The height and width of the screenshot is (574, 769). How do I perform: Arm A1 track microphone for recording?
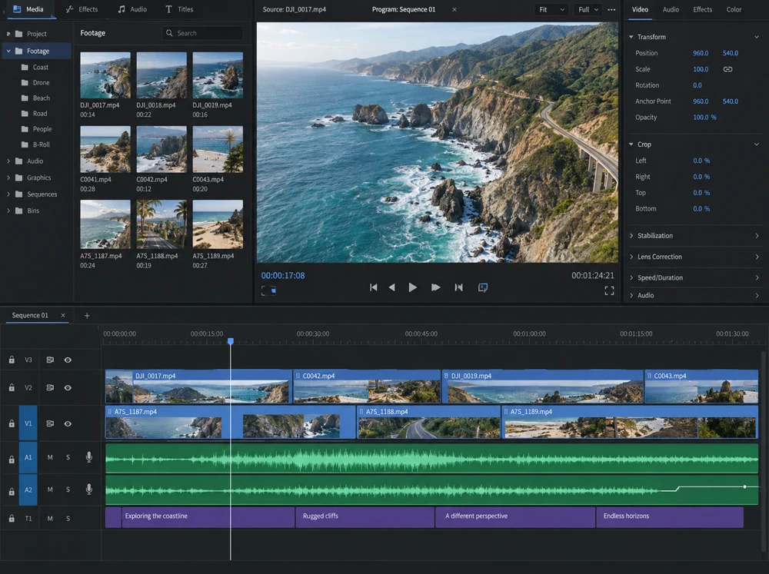click(x=88, y=457)
